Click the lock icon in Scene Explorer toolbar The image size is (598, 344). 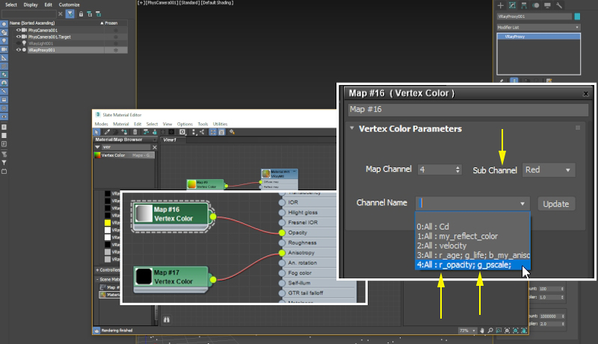[x=79, y=13]
